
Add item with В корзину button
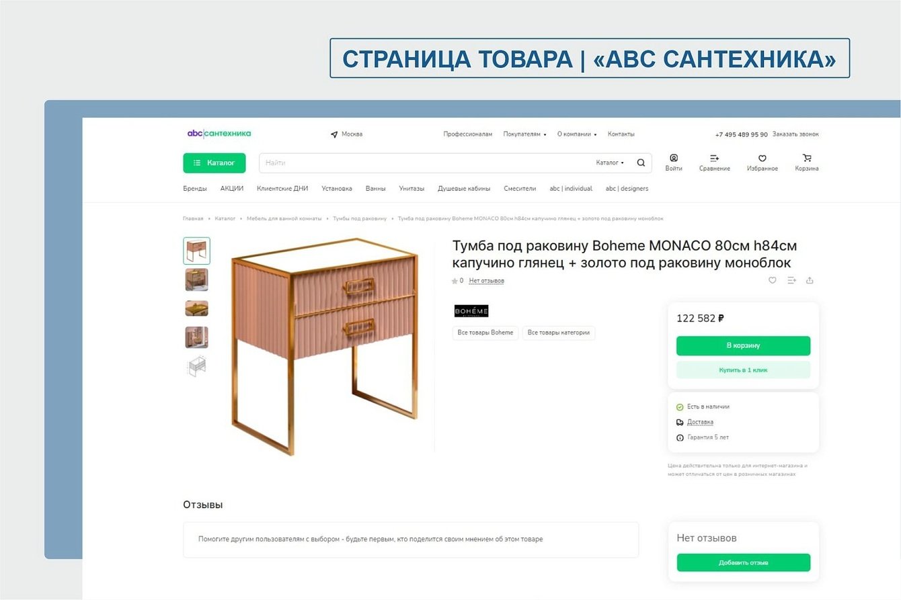(743, 345)
